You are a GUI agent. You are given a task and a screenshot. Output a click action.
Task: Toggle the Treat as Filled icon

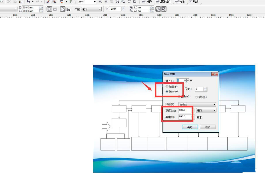coord(158,9)
